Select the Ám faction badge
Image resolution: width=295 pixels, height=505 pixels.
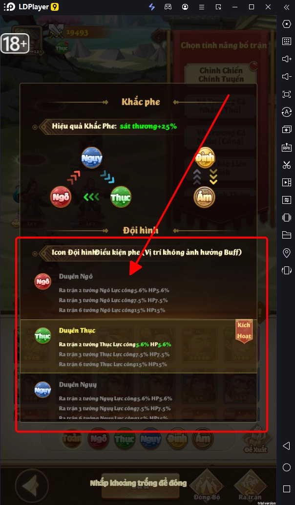[x=204, y=197]
